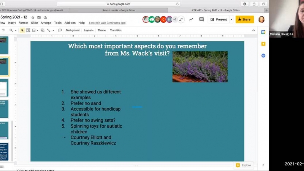Open the Add-ons menu
This screenshot has height=171, width=304.
tap(70, 23)
